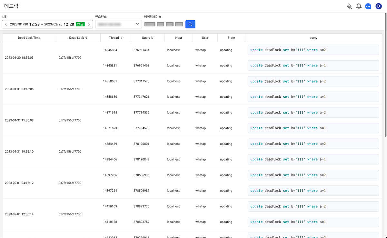Open the query box for thread 14345884
The image size is (387, 238).
point(313,50)
